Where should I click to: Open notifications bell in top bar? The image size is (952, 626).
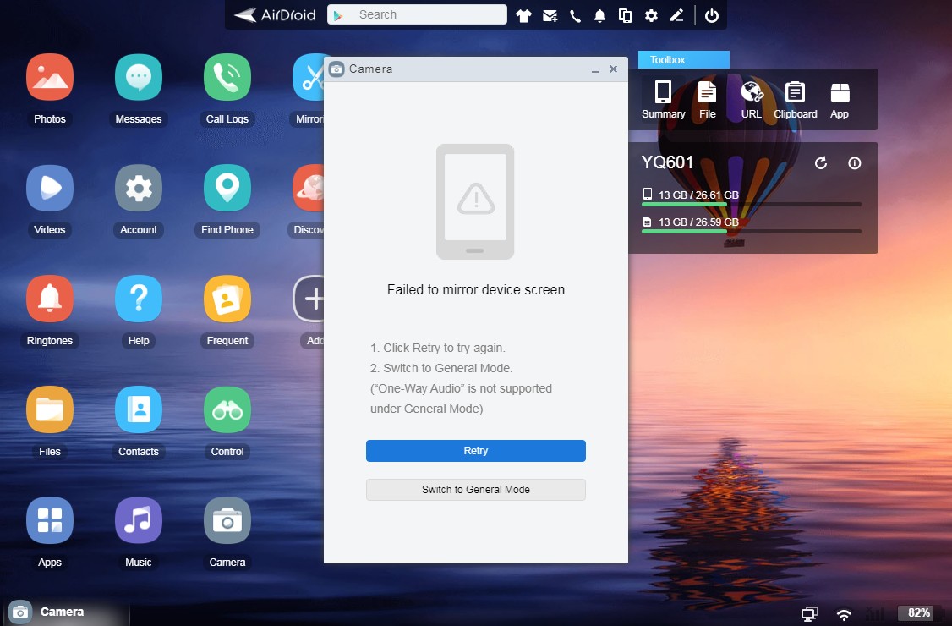[600, 15]
